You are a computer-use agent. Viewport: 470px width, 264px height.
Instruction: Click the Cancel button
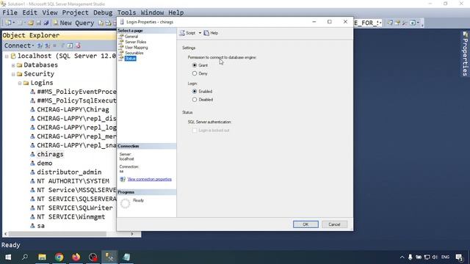click(x=334, y=224)
